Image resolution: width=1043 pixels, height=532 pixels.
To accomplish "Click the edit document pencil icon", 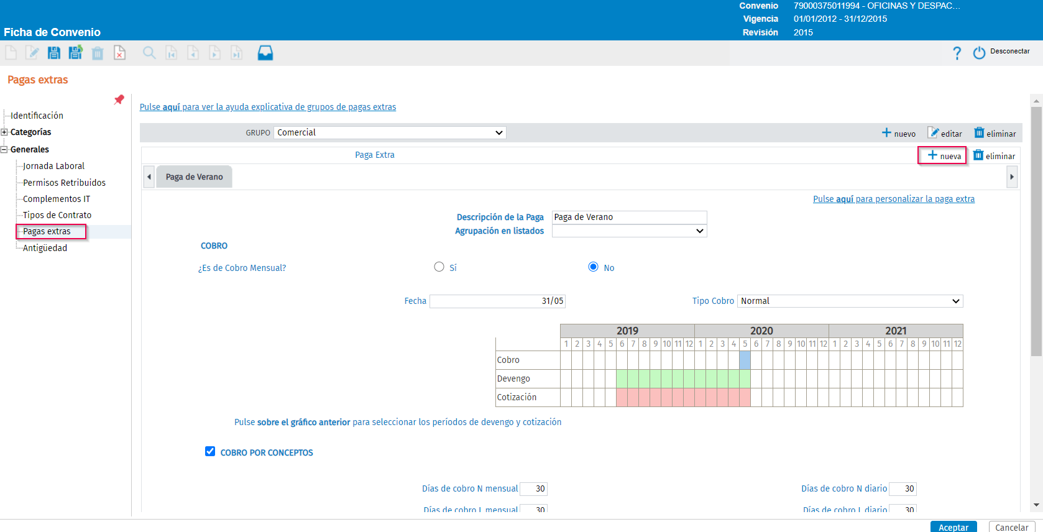I will (x=32, y=53).
